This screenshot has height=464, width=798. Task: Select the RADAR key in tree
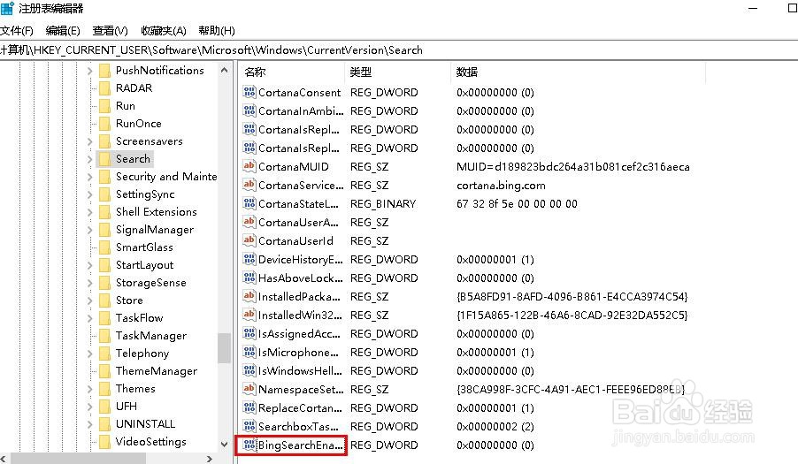point(134,87)
